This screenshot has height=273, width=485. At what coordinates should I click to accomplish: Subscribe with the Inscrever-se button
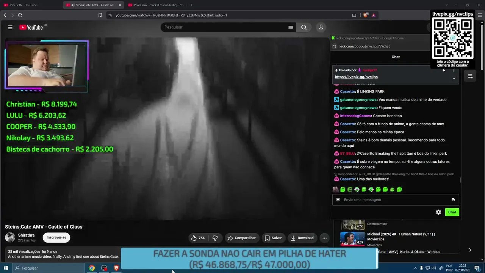pyautogui.click(x=56, y=238)
